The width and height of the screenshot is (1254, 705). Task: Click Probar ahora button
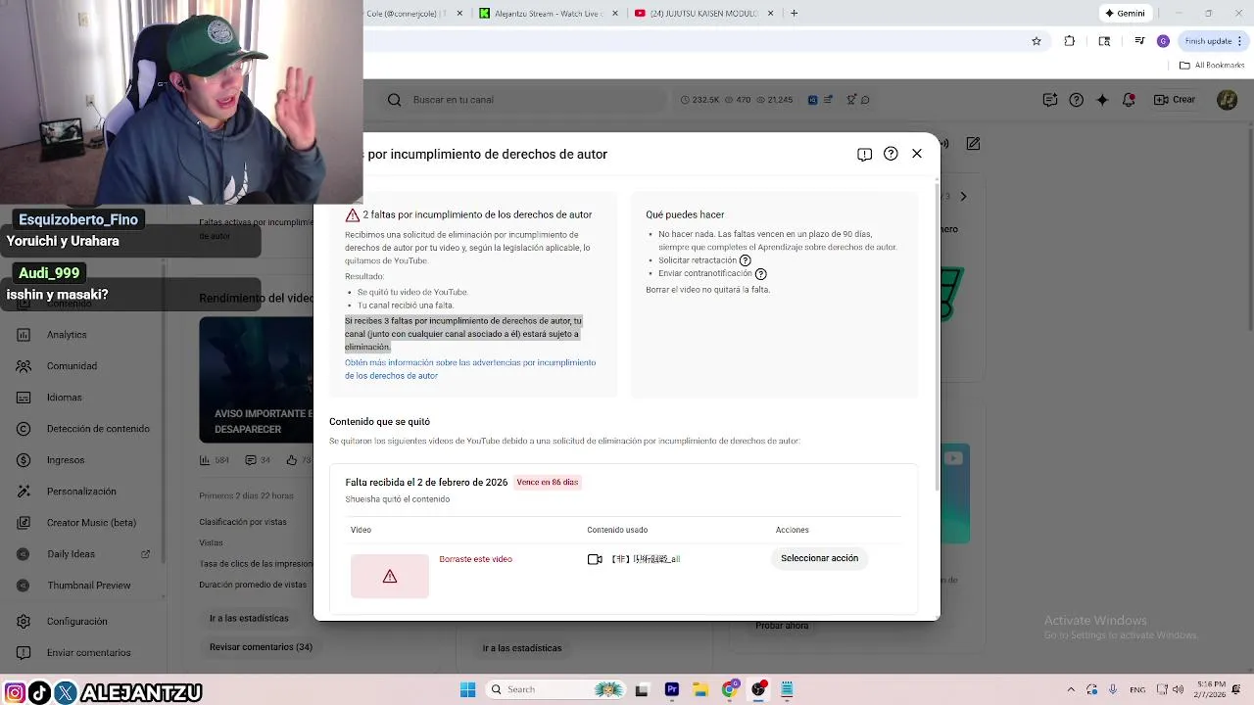[x=782, y=626]
